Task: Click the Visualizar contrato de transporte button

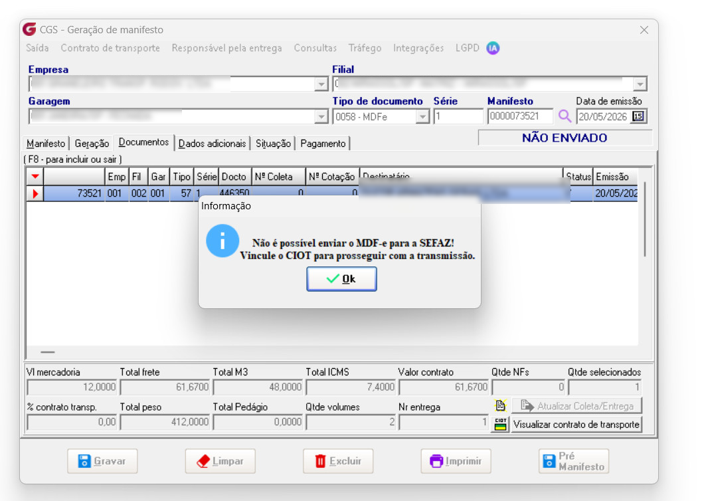Action: point(576,425)
